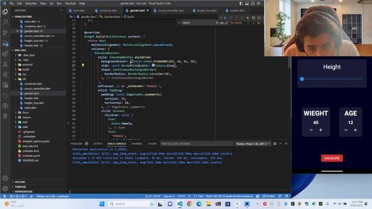Click Ln 27 cursor position in status bar
372x209 pixels.
(x=152, y=196)
